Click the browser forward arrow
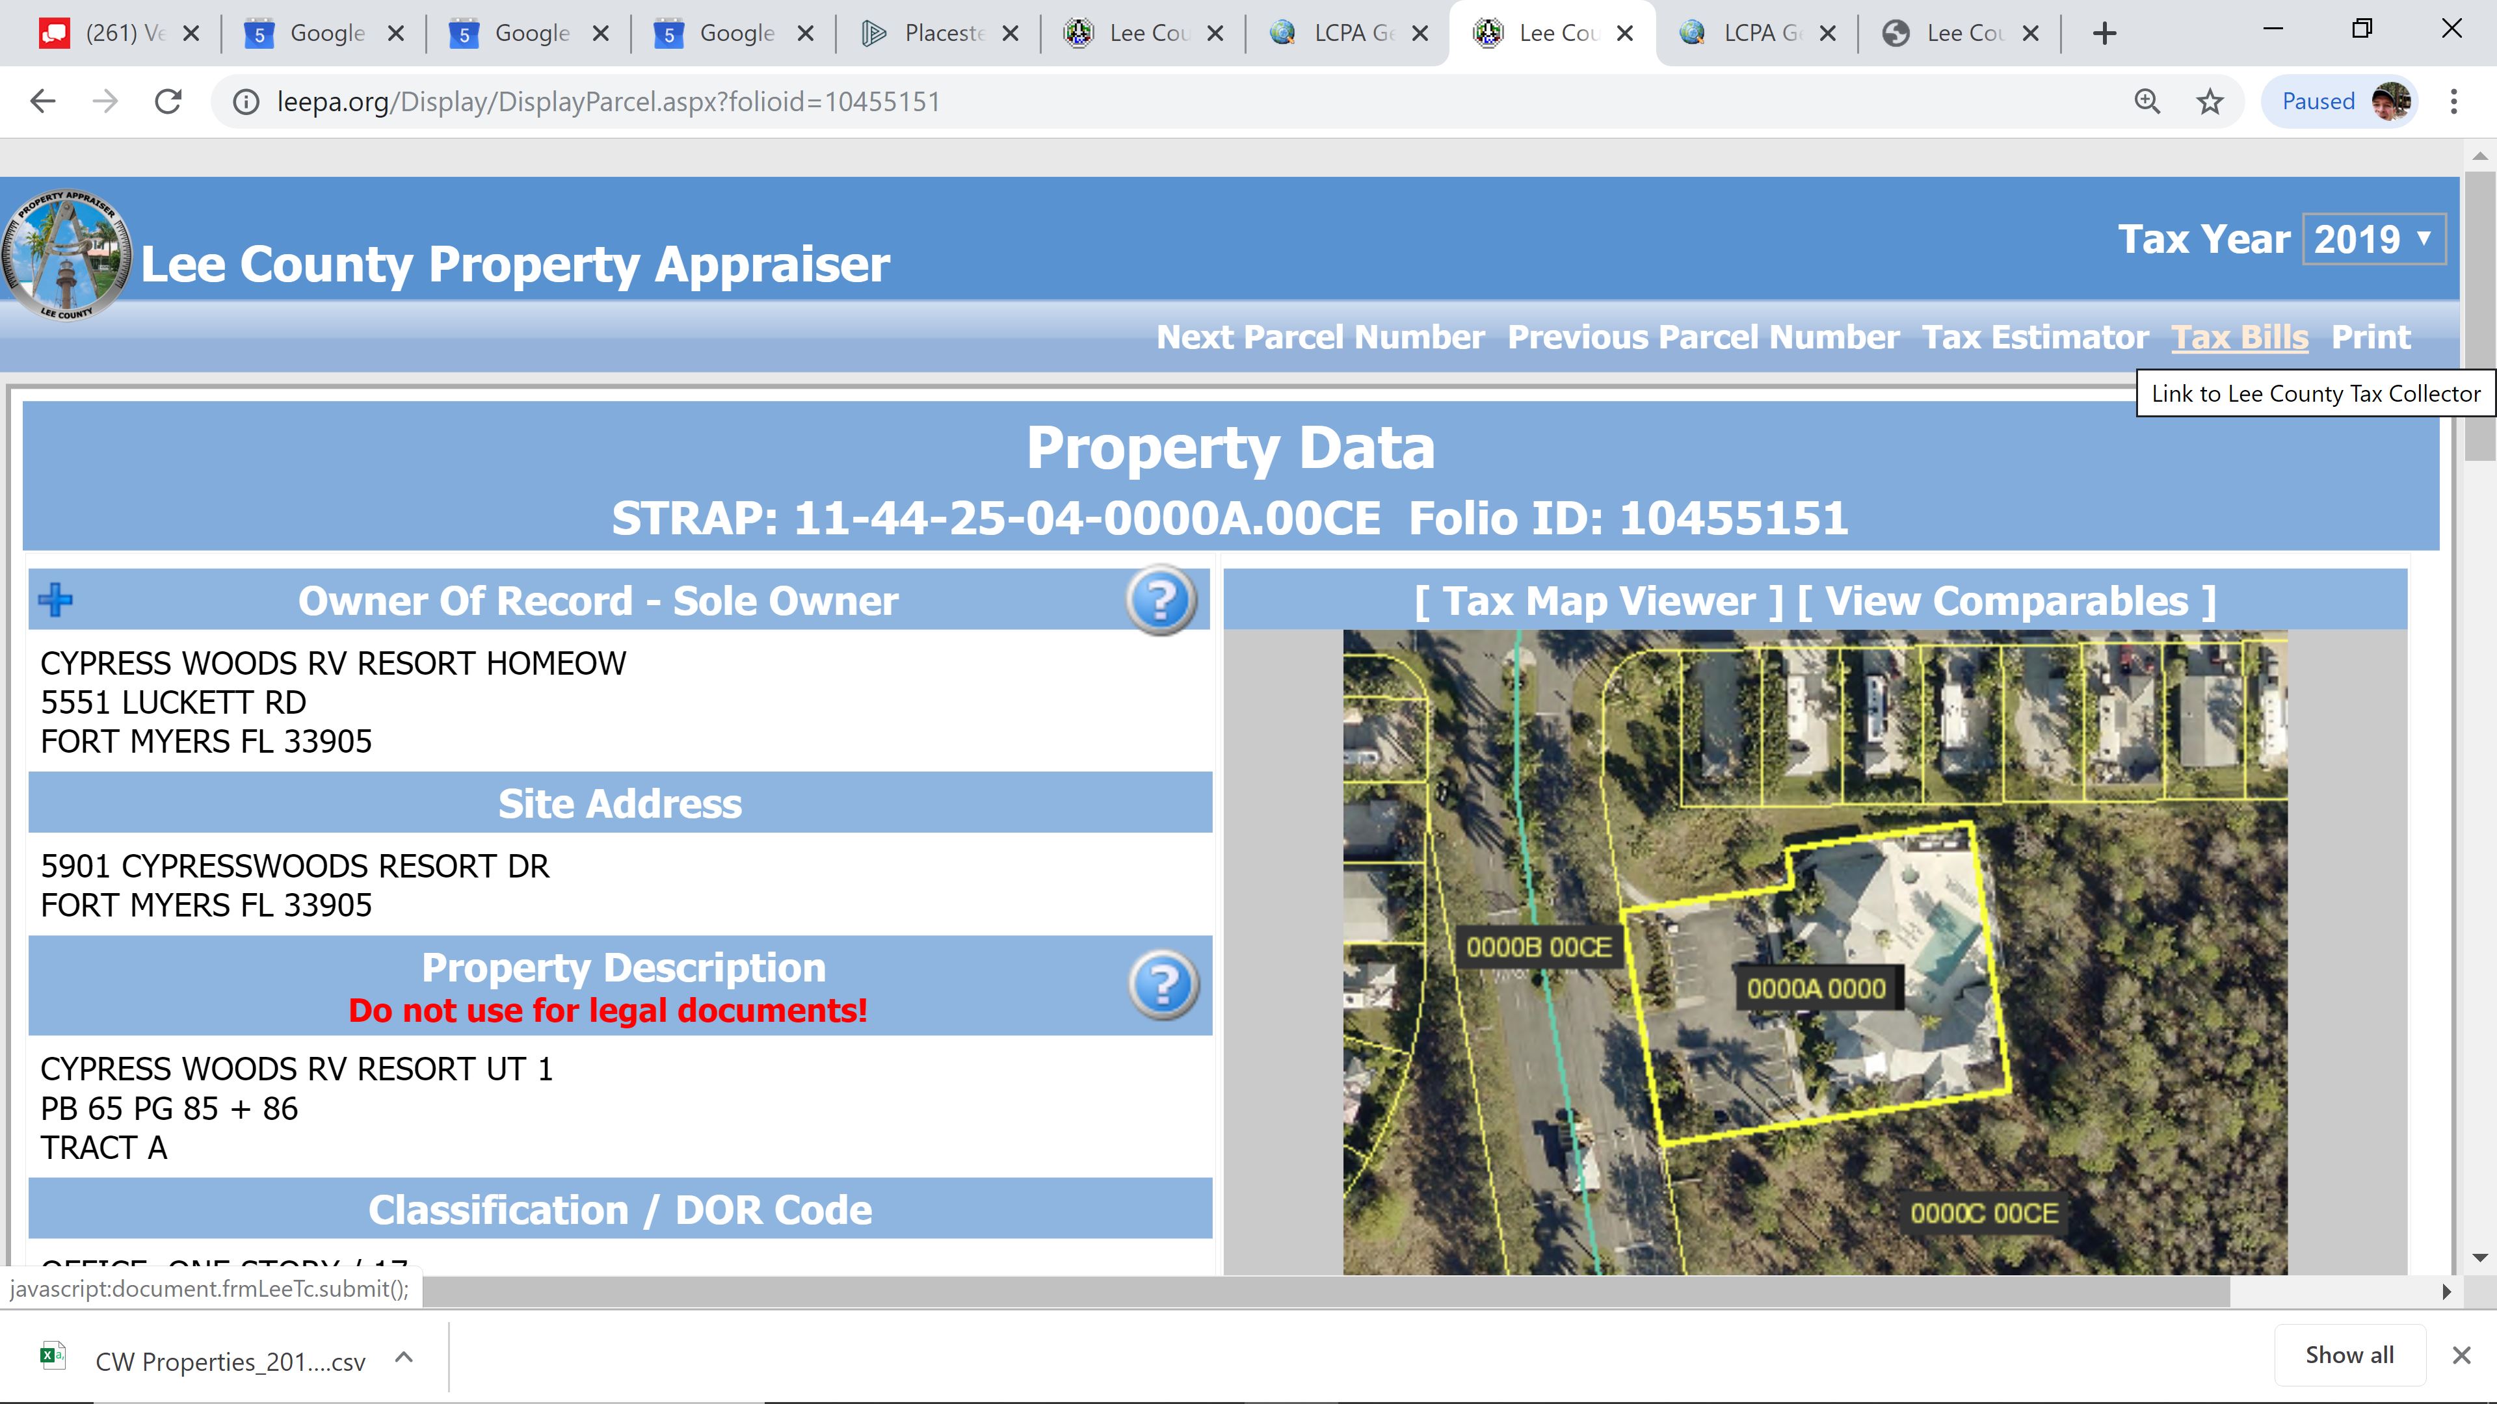 point(105,102)
